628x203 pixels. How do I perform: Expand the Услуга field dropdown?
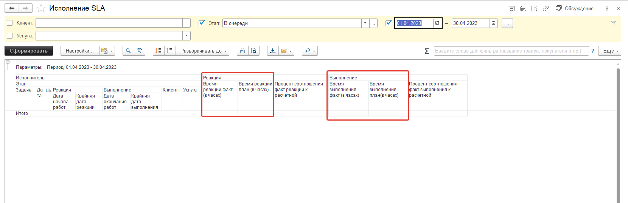pyautogui.click(x=186, y=36)
